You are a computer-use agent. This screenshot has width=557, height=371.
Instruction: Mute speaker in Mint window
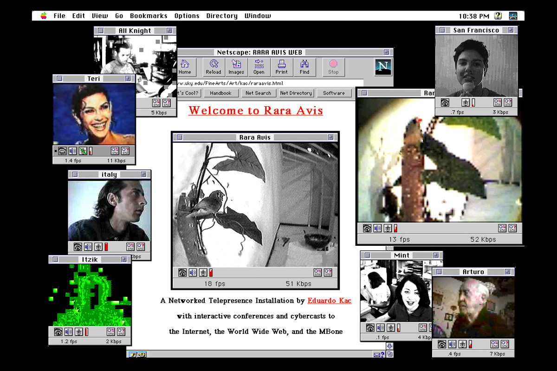coord(381,328)
